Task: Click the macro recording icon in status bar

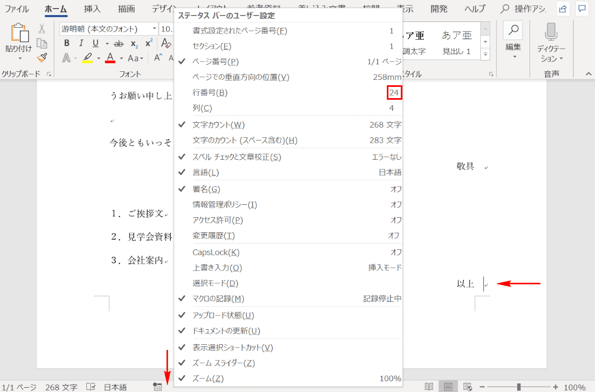Action: click(157, 387)
